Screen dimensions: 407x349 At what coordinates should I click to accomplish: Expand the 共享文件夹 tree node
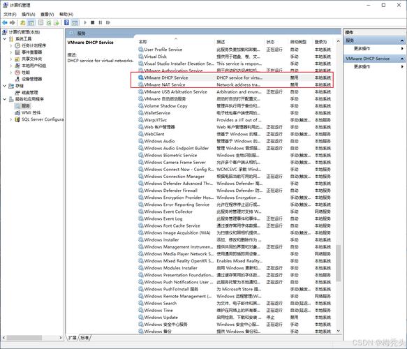[11, 59]
